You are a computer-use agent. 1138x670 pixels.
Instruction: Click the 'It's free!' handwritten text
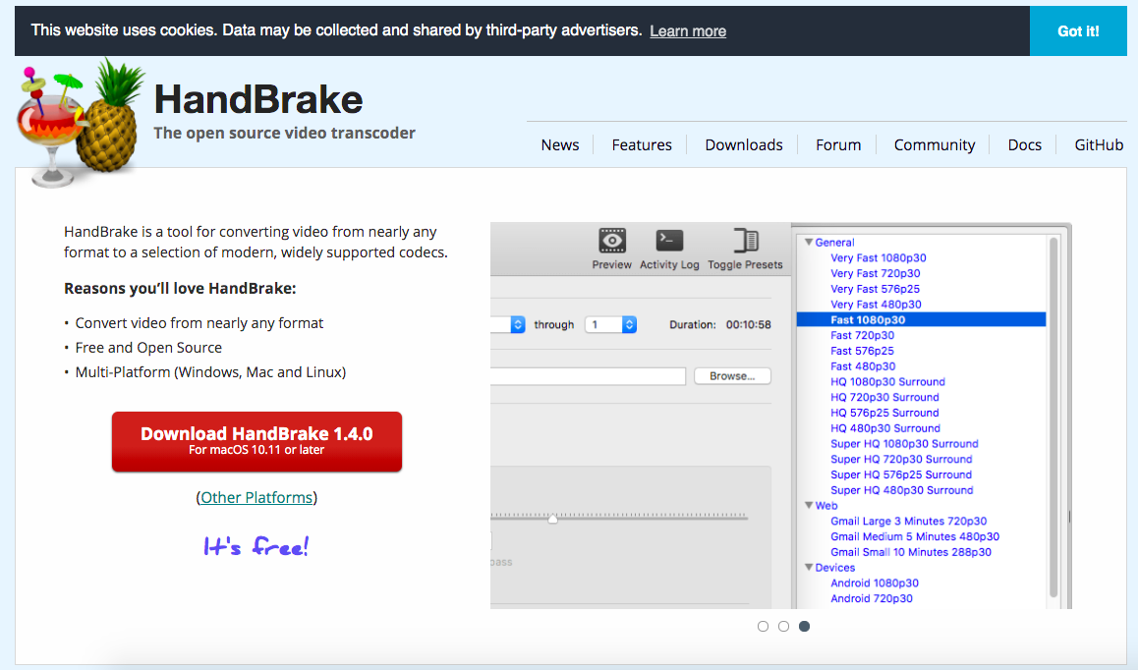click(256, 546)
